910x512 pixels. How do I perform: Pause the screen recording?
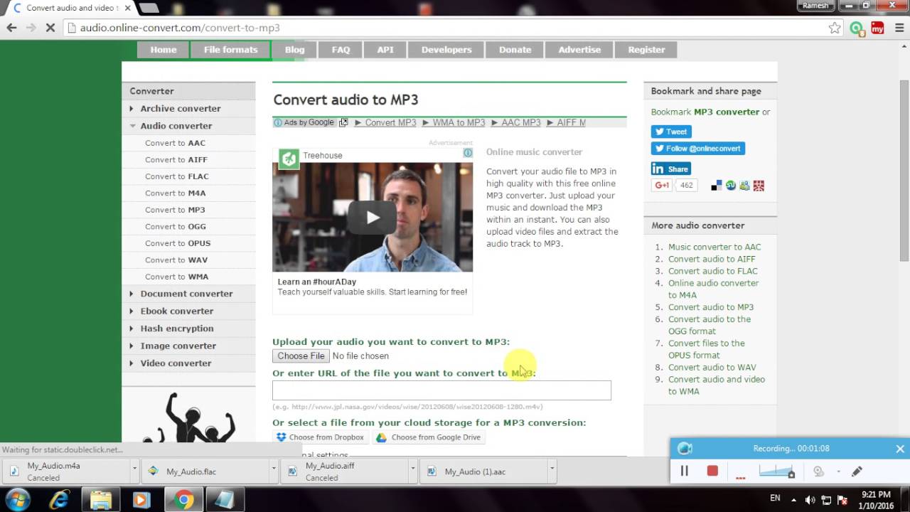coord(684,471)
